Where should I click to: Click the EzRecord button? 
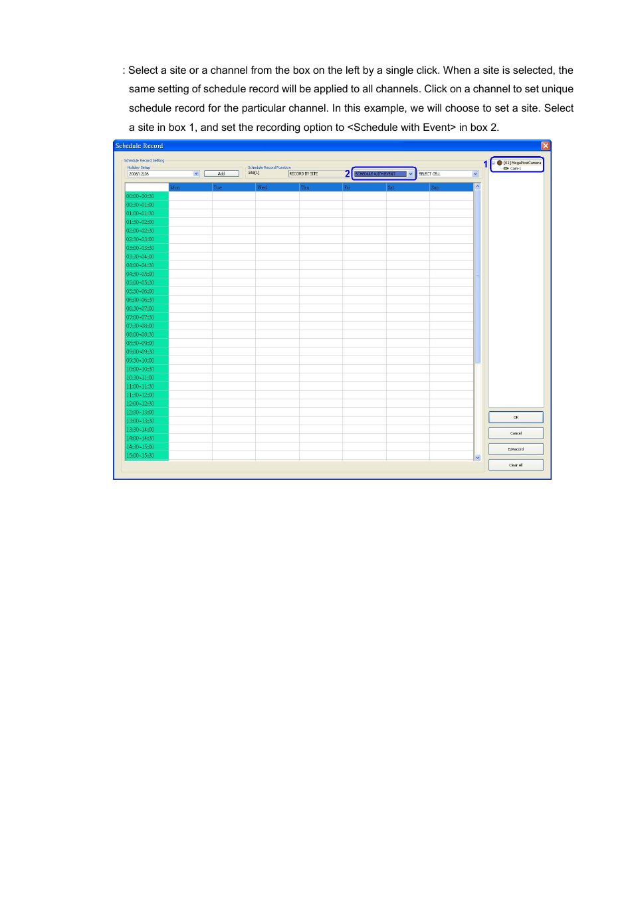tap(516, 449)
